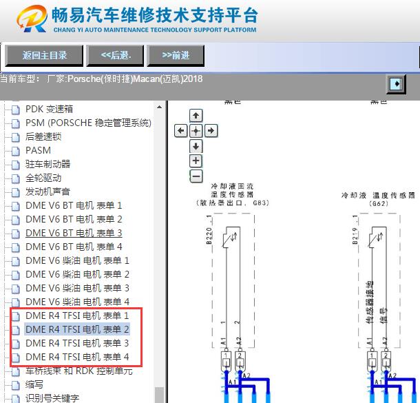
Task: Click document icon beside DME R4 TFSI 表单 3
Action: (x=16, y=344)
